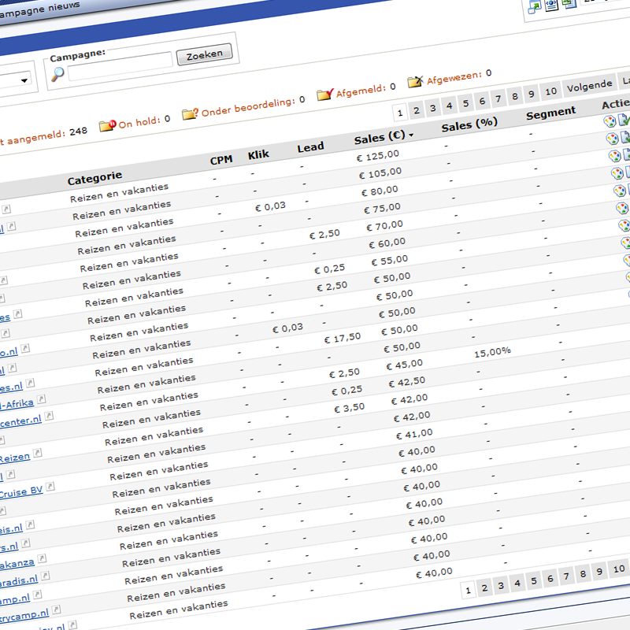
Task: Click document-check icon in the € 105,00 row
Action: 626,137
